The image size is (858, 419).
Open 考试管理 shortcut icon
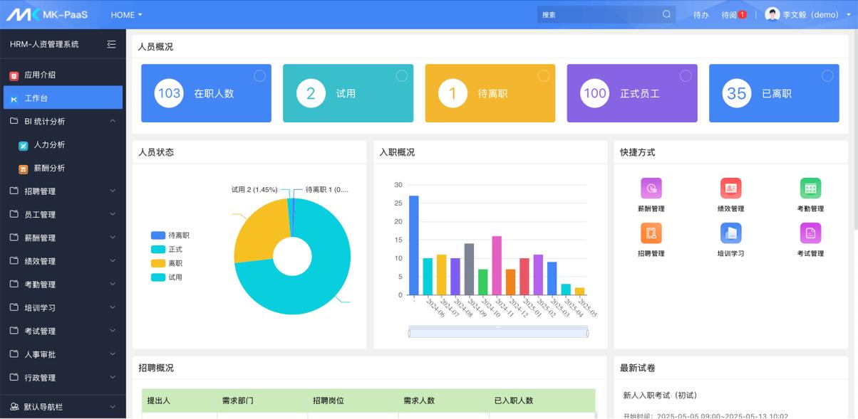[810, 233]
